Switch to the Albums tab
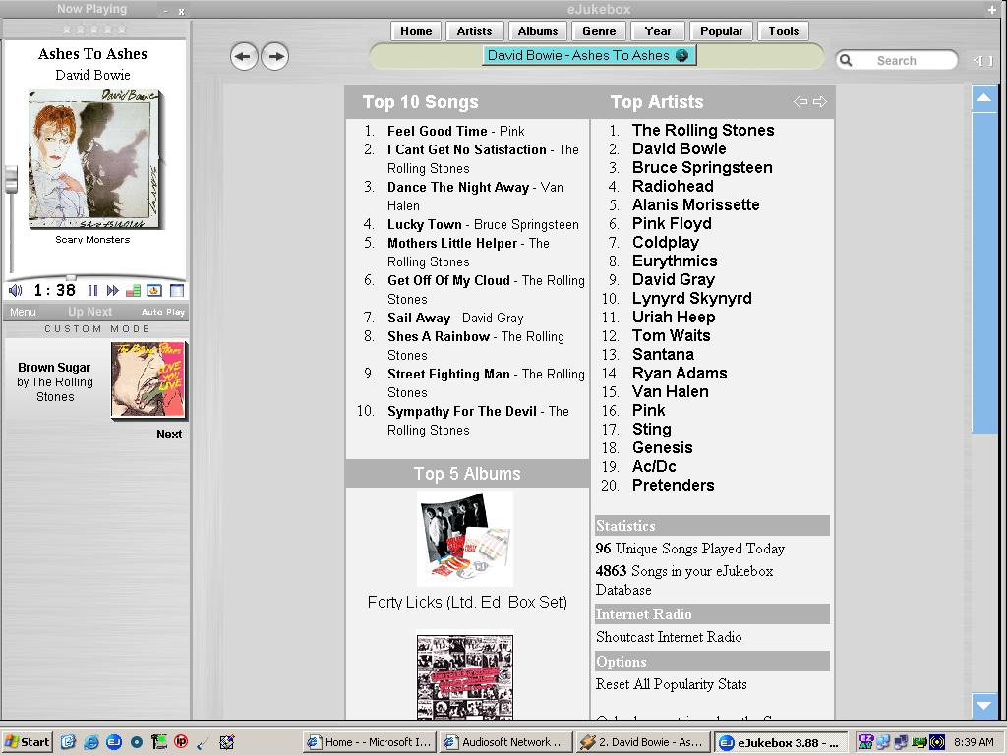The image size is (1007, 755). [x=537, y=30]
